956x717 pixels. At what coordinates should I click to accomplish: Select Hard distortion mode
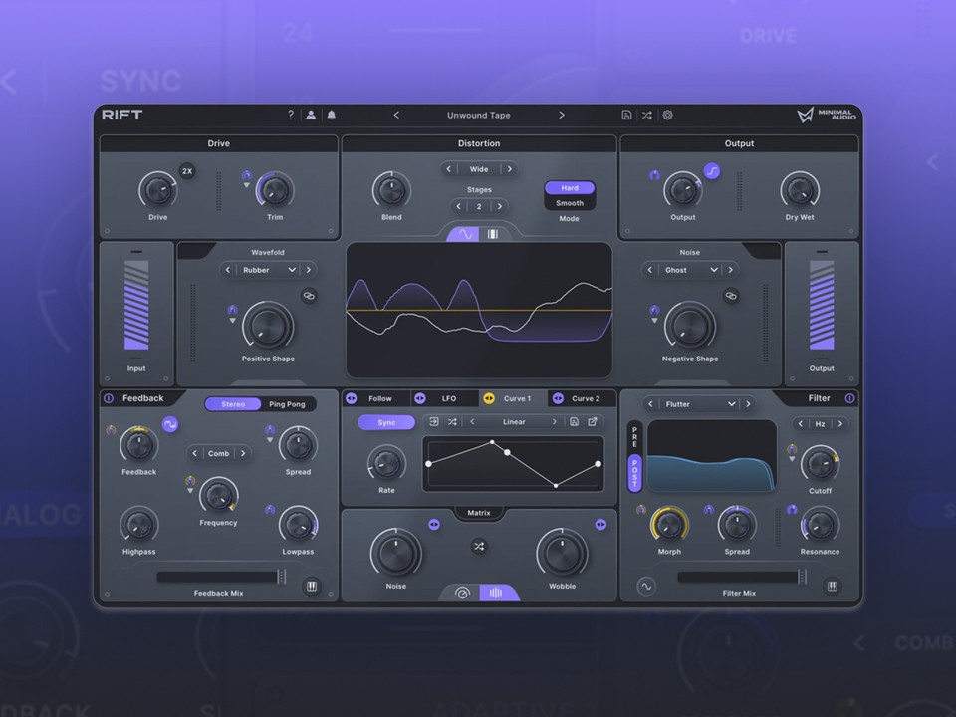coord(570,188)
